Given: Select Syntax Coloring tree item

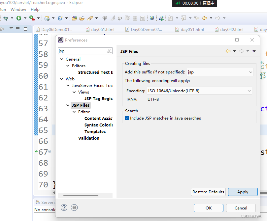Looking at the screenshot, I should coord(98,125).
